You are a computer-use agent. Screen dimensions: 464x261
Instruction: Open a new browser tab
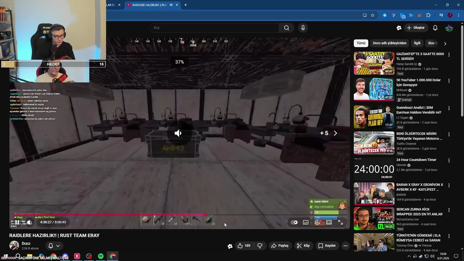[x=186, y=5]
